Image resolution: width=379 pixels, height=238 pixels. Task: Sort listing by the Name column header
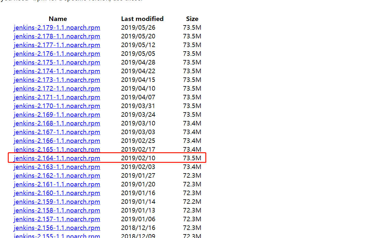(58, 19)
